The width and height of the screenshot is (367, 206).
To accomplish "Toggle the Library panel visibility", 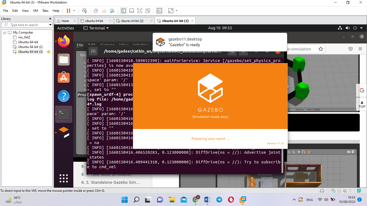I will (123, 11).
